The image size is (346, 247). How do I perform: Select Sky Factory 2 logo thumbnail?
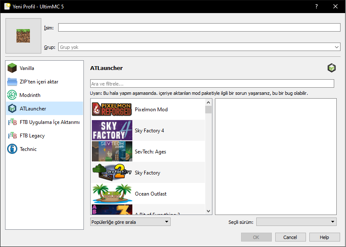point(112,172)
